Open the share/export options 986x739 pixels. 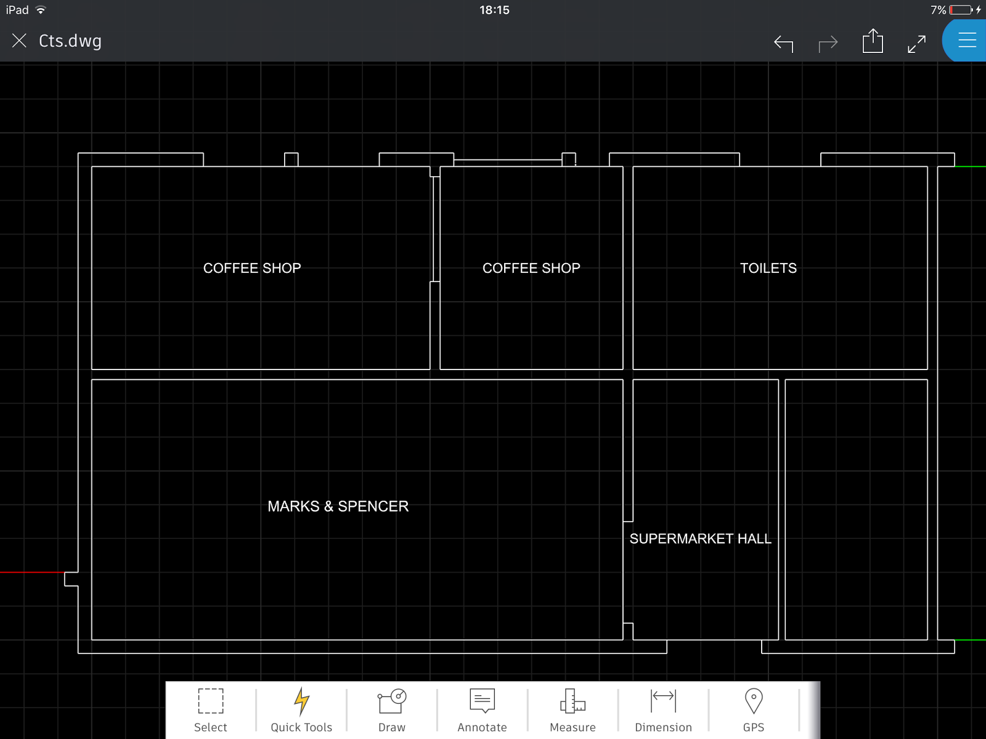pyautogui.click(x=873, y=41)
